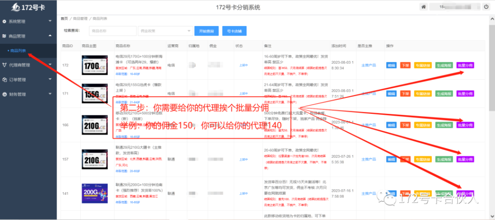Image resolution: width=495 pixels, height=220 pixels.
Task: Expand the 财务管理 menu arrow
Action: pos(50,94)
